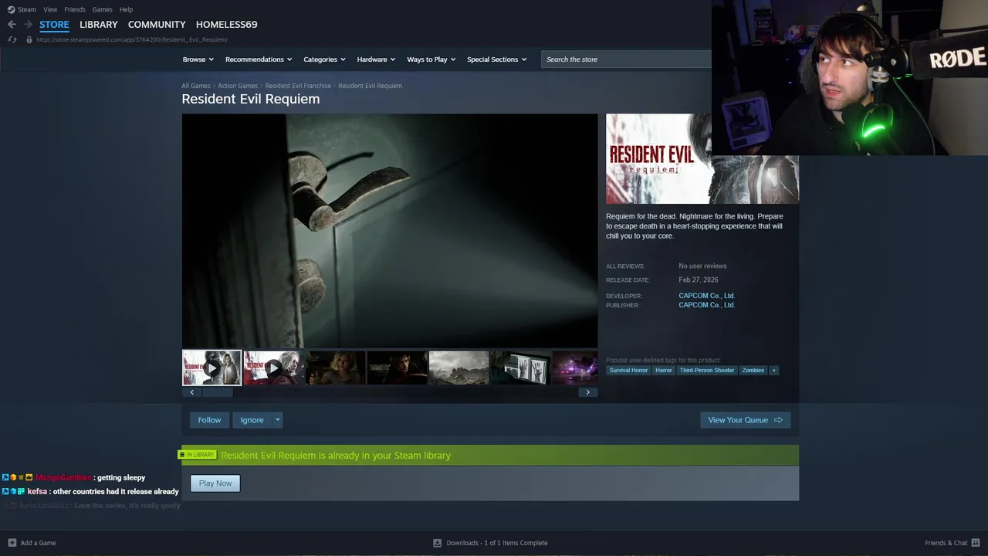Click the lock icon beside the URL

pos(29,39)
